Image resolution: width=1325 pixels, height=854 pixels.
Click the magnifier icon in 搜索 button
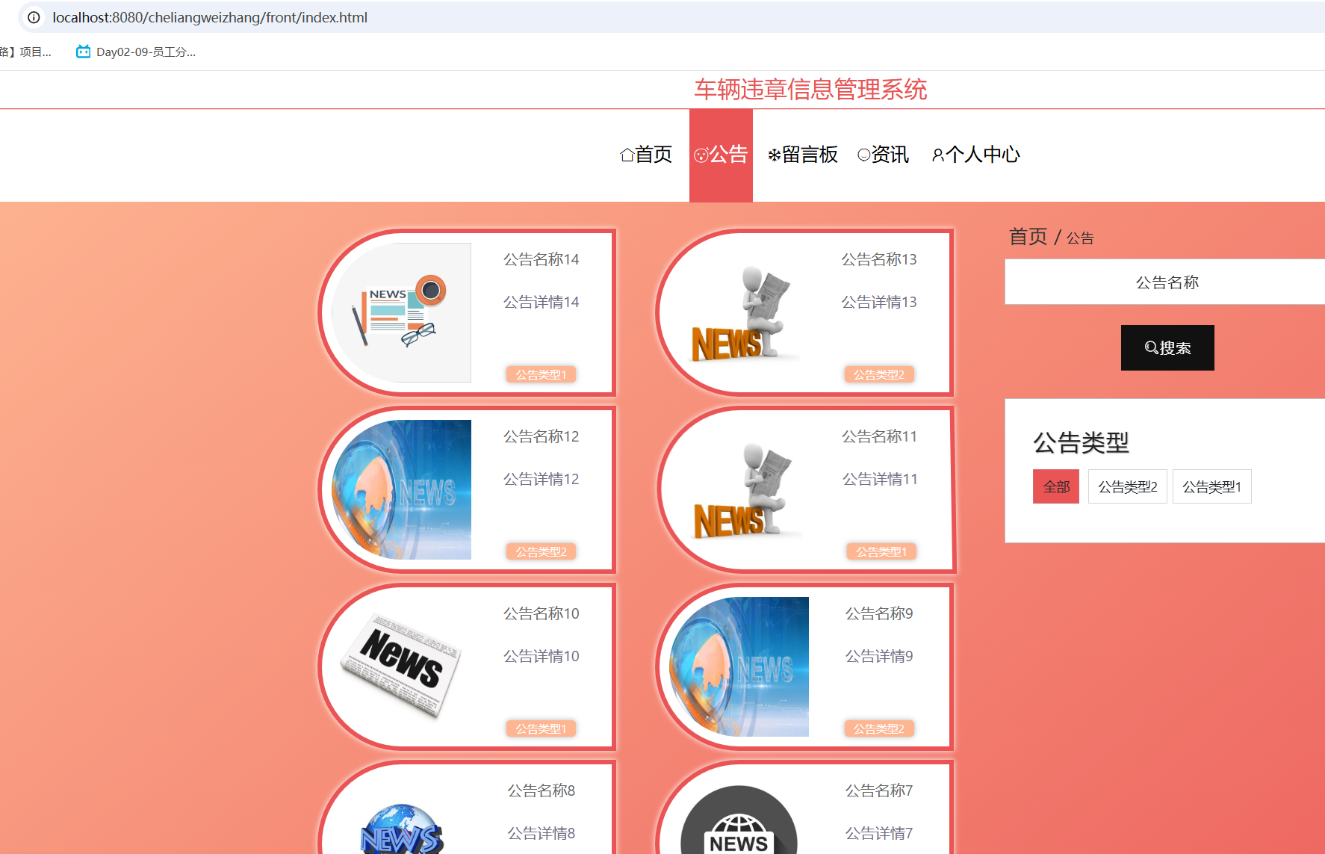pyautogui.click(x=1151, y=347)
